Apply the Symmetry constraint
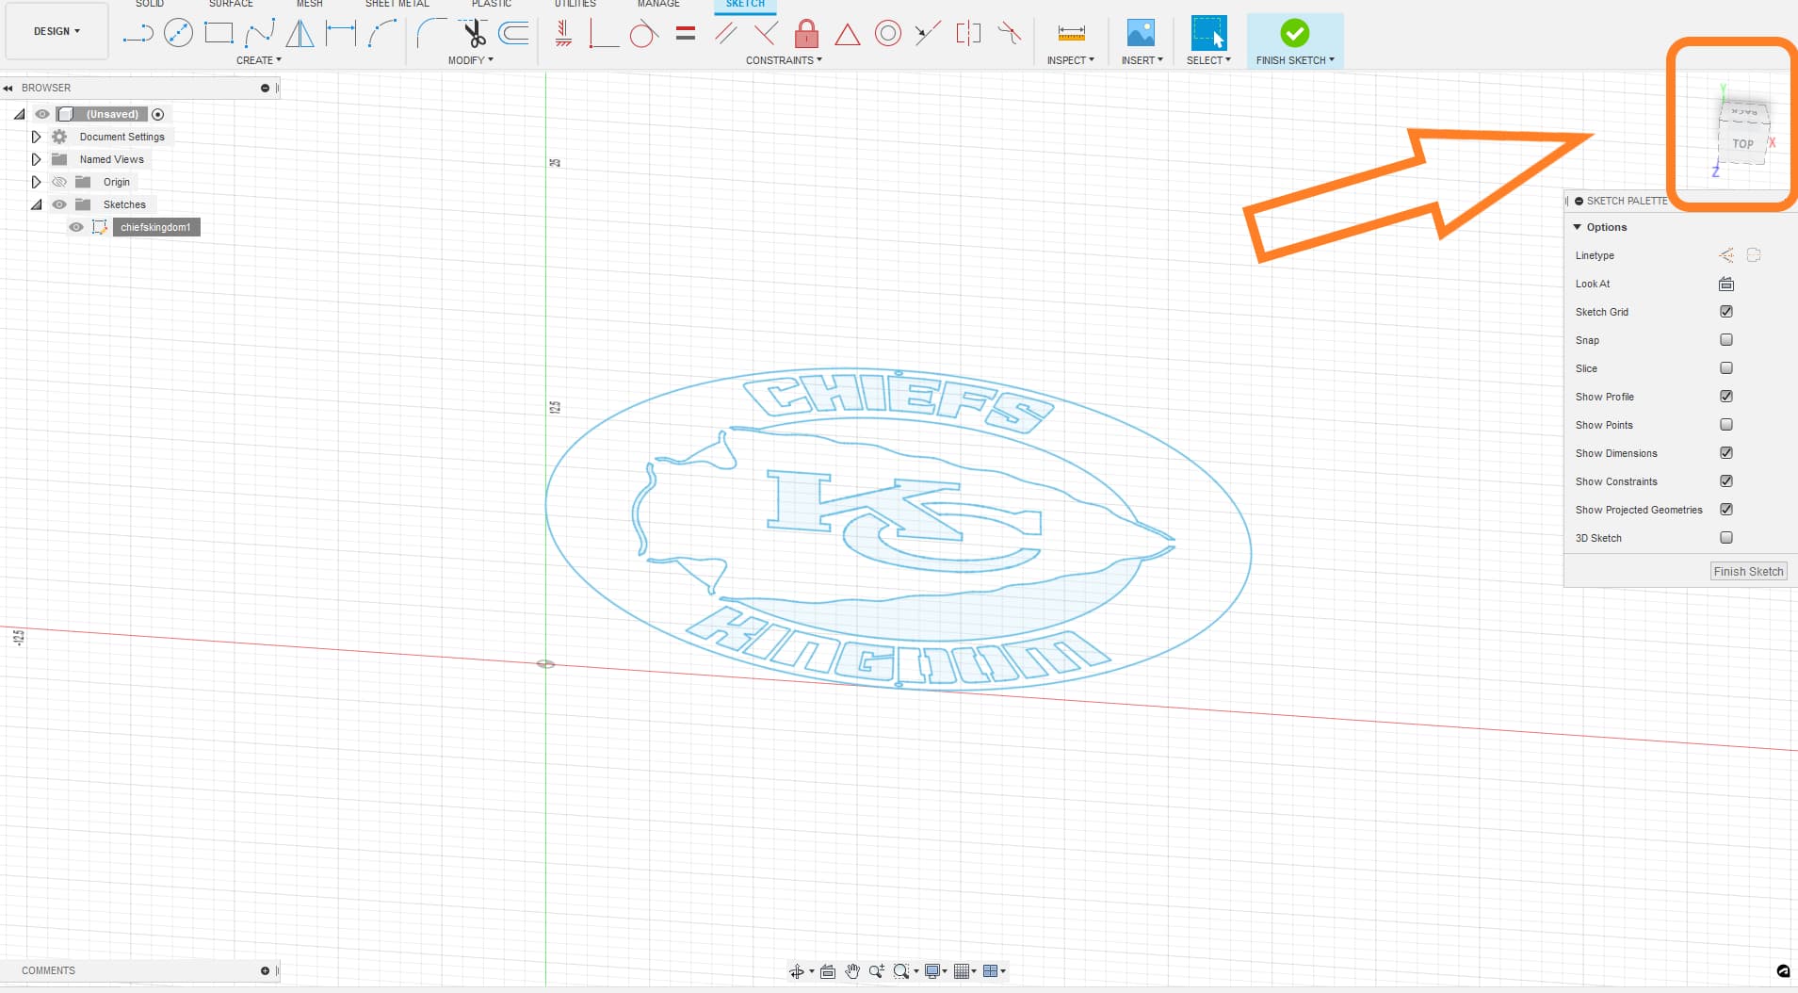Screen dimensions: 1798x993 coord(968,34)
